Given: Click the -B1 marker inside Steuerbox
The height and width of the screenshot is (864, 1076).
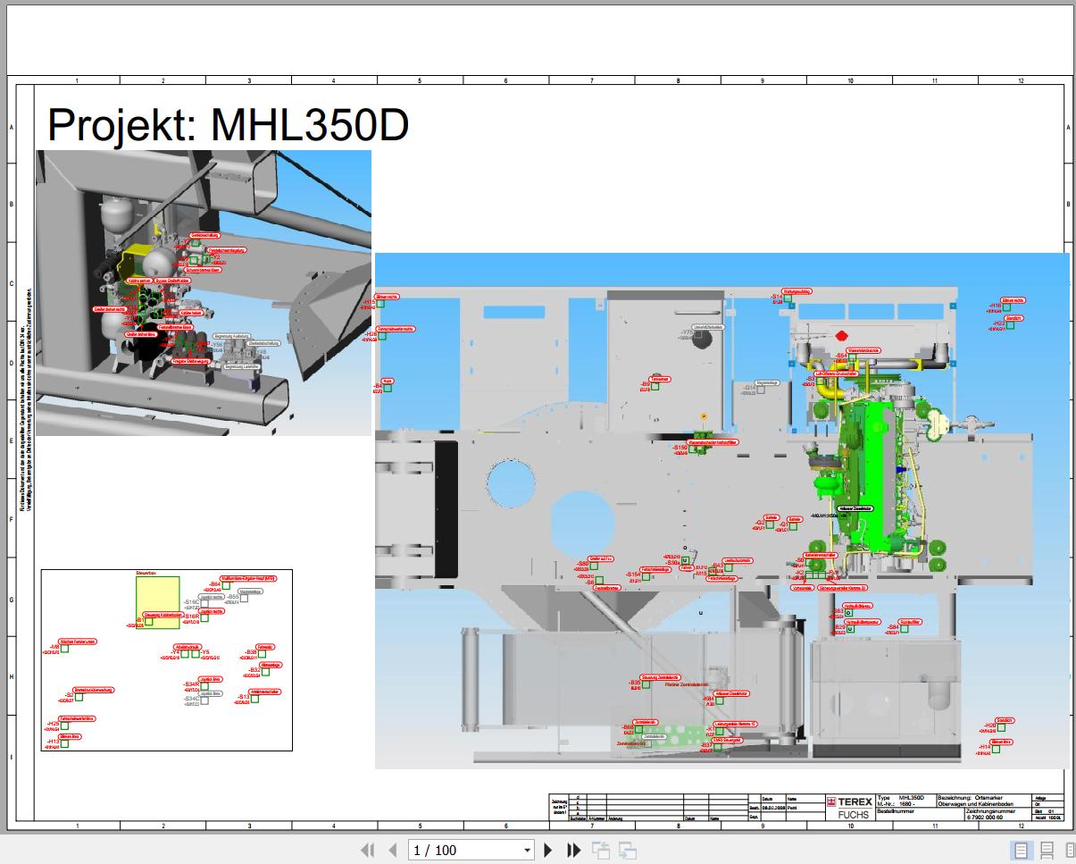Looking at the screenshot, I should [149, 621].
